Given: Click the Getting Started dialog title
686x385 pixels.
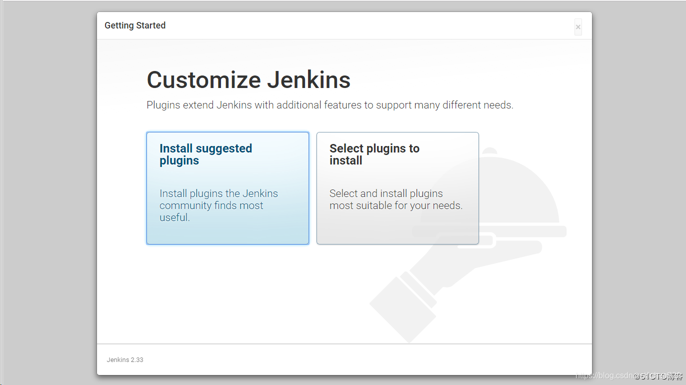Looking at the screenshot, I should coord(135,25).
